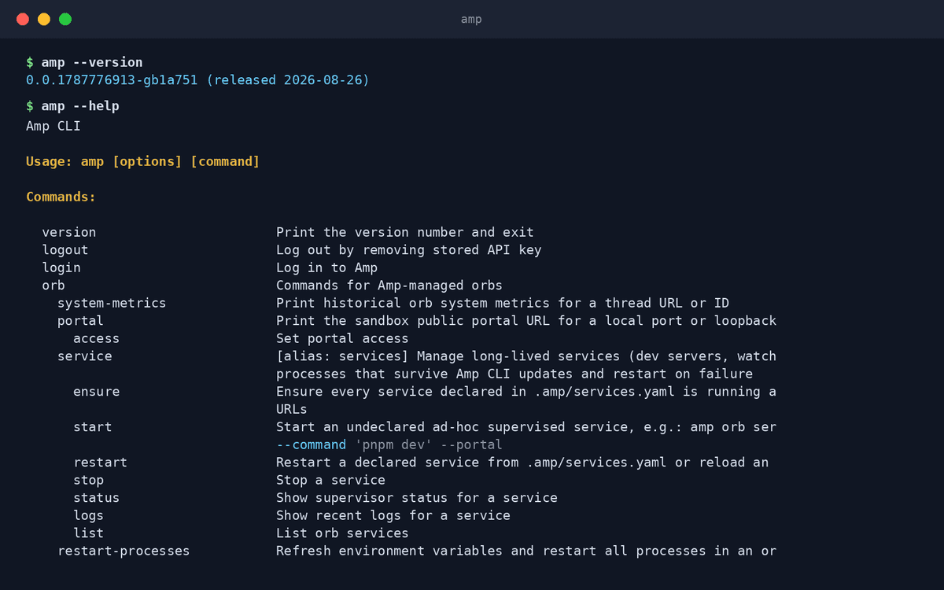Click the 'Stop a service' description
The width and height of the screenshot is (944, 590).
click(x=330, y=480)
